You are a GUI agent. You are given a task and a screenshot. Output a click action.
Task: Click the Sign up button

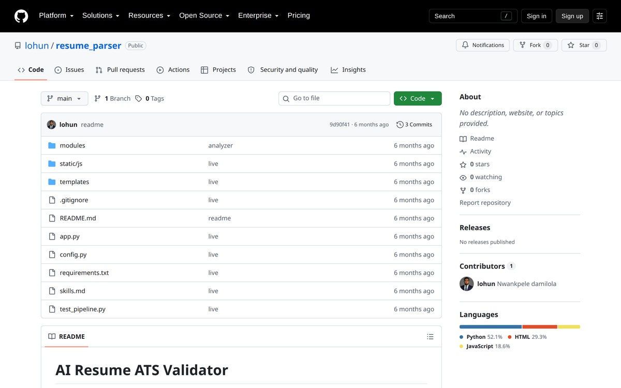(x=572, y=16)
